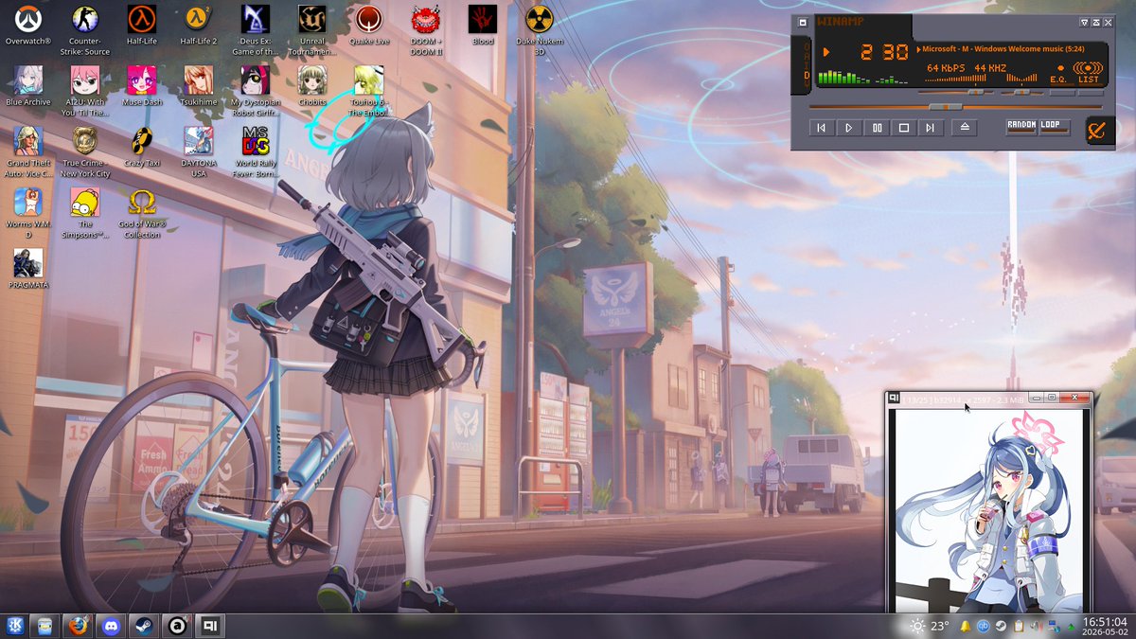Viewport: 1136px width, 639px height.
Task: Select the Grand Theft Auto Vice City icon
Action: [x=28, y=151]
